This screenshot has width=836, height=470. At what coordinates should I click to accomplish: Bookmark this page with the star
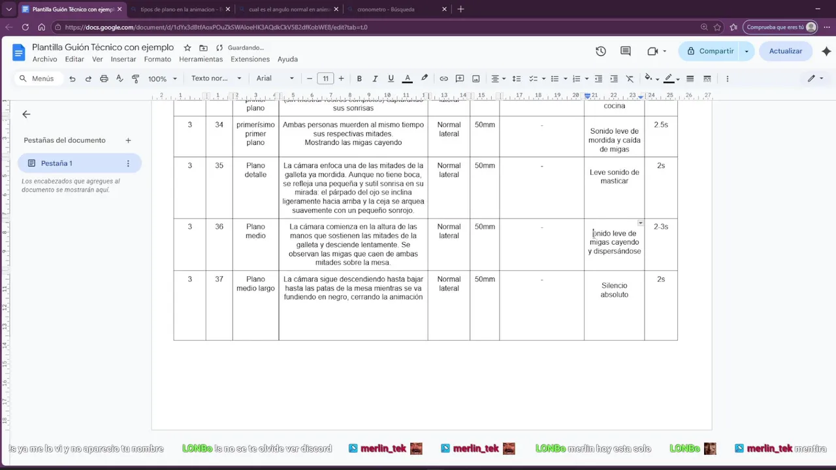[717, 27]
